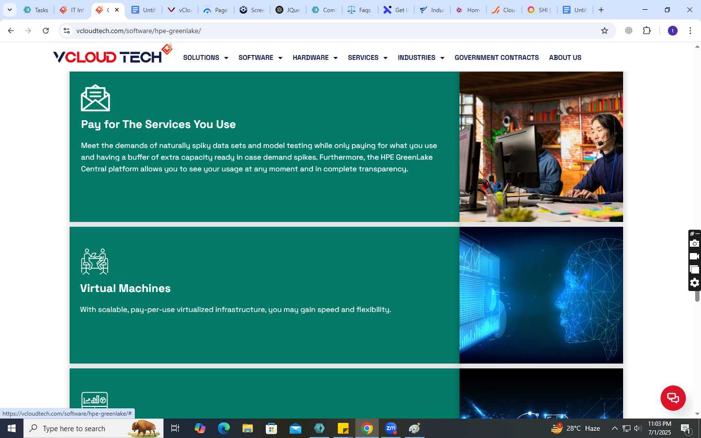Image resolution: width=701 pixels, height=438 pixels.
Task: Click the network icon in system tray
Action: click(627, 428)
